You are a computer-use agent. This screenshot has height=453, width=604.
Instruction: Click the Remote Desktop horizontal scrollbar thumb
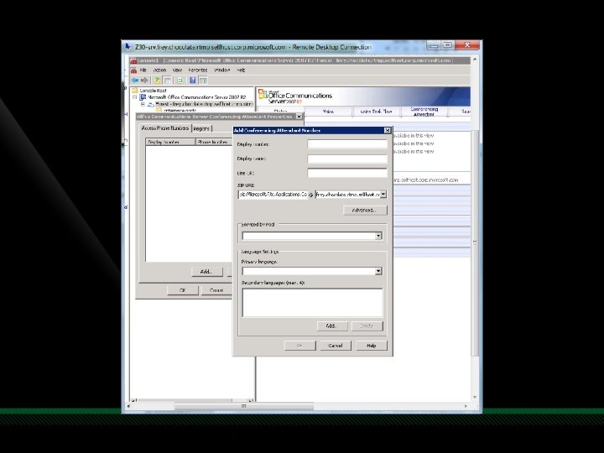[x=243, y=406]
